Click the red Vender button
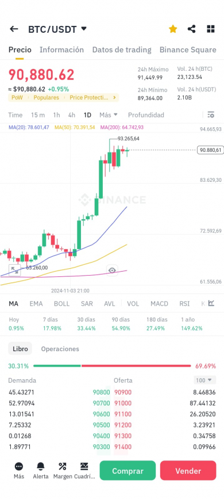224x499 pixels. (x=188, y=470)
